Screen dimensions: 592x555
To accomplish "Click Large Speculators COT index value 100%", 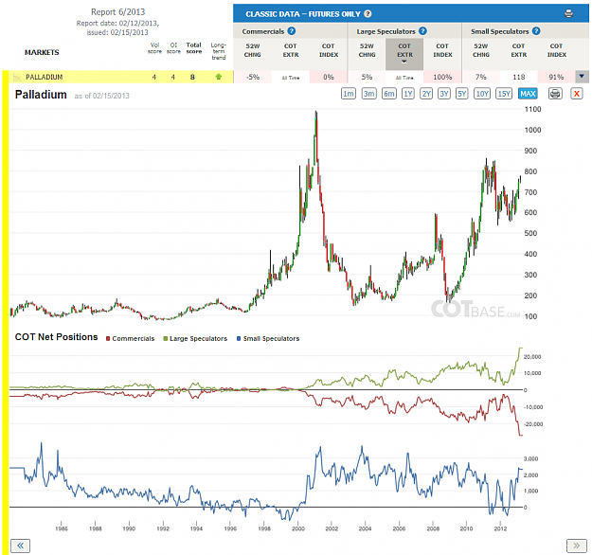I will pos(442,77).
